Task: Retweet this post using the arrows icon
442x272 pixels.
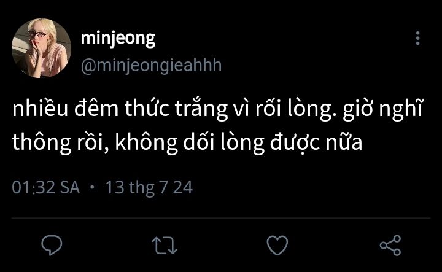Action: click(x=165, y=246)
